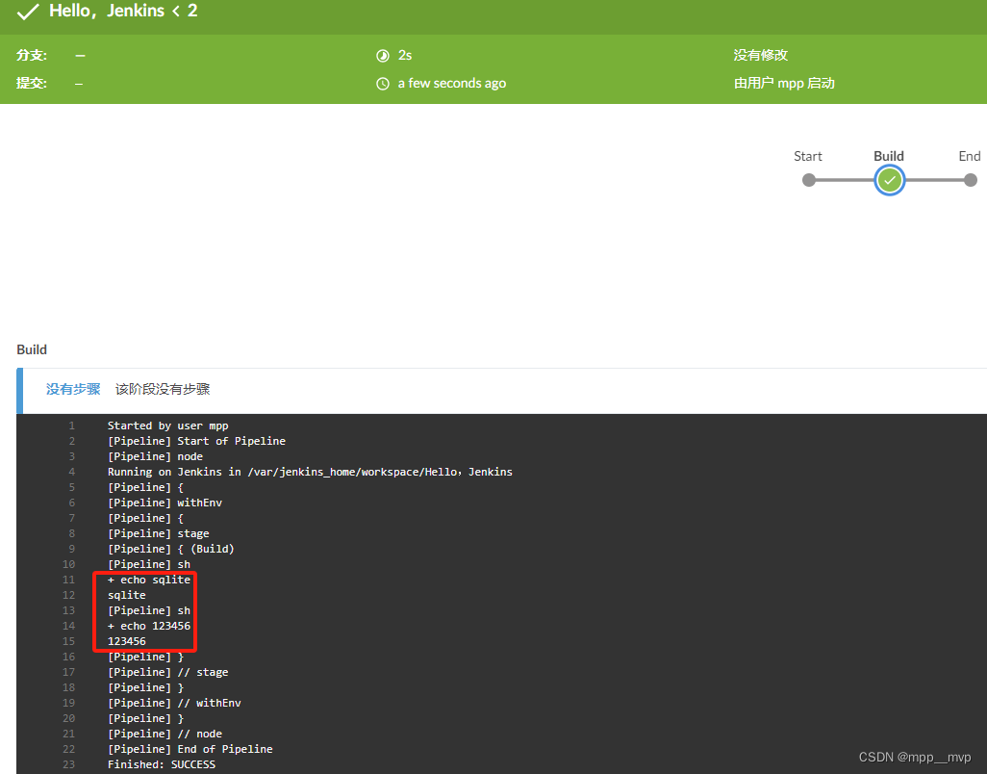This screenshot has height=774, width=987.
Task: Click log line '+ echo 123456'
Action: (x=149, y=626)
